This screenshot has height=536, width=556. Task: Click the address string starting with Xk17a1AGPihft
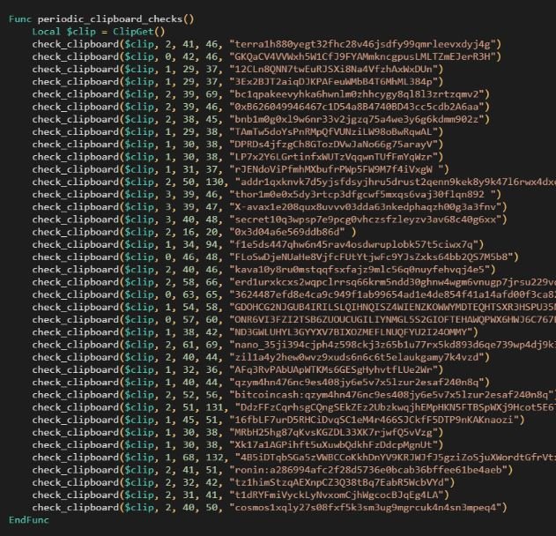pyautogui.click(x=333, y=445)
